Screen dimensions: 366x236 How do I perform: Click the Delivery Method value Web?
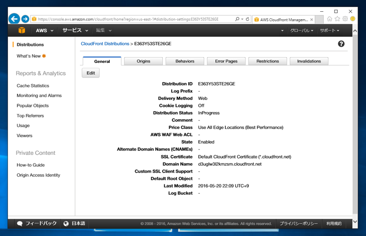click(203, 98)
